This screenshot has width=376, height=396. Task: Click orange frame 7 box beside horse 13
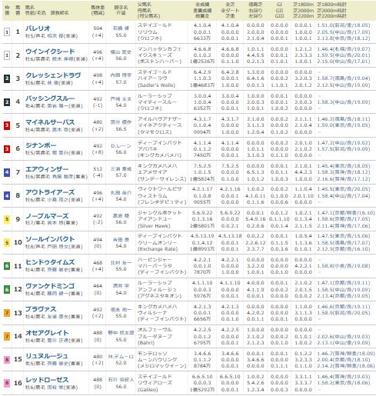click(7, 313)
